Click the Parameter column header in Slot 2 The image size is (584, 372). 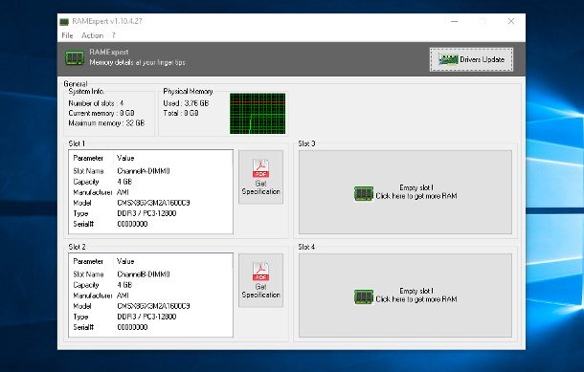91,261
